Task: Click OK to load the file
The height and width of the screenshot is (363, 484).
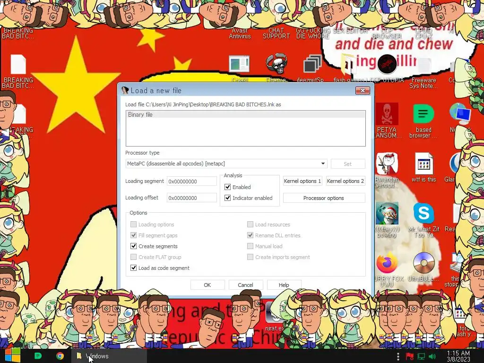Action: coord(207,285)
